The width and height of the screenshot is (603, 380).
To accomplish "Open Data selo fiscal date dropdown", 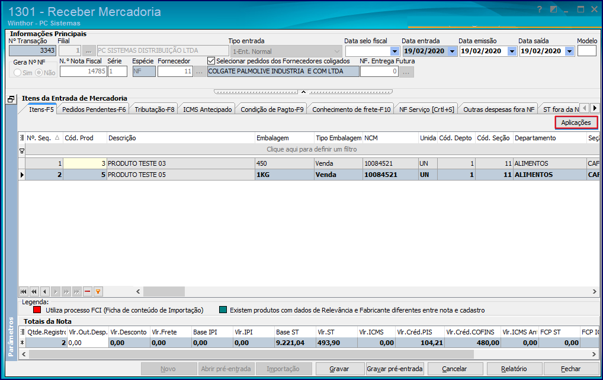I will 394,51.
